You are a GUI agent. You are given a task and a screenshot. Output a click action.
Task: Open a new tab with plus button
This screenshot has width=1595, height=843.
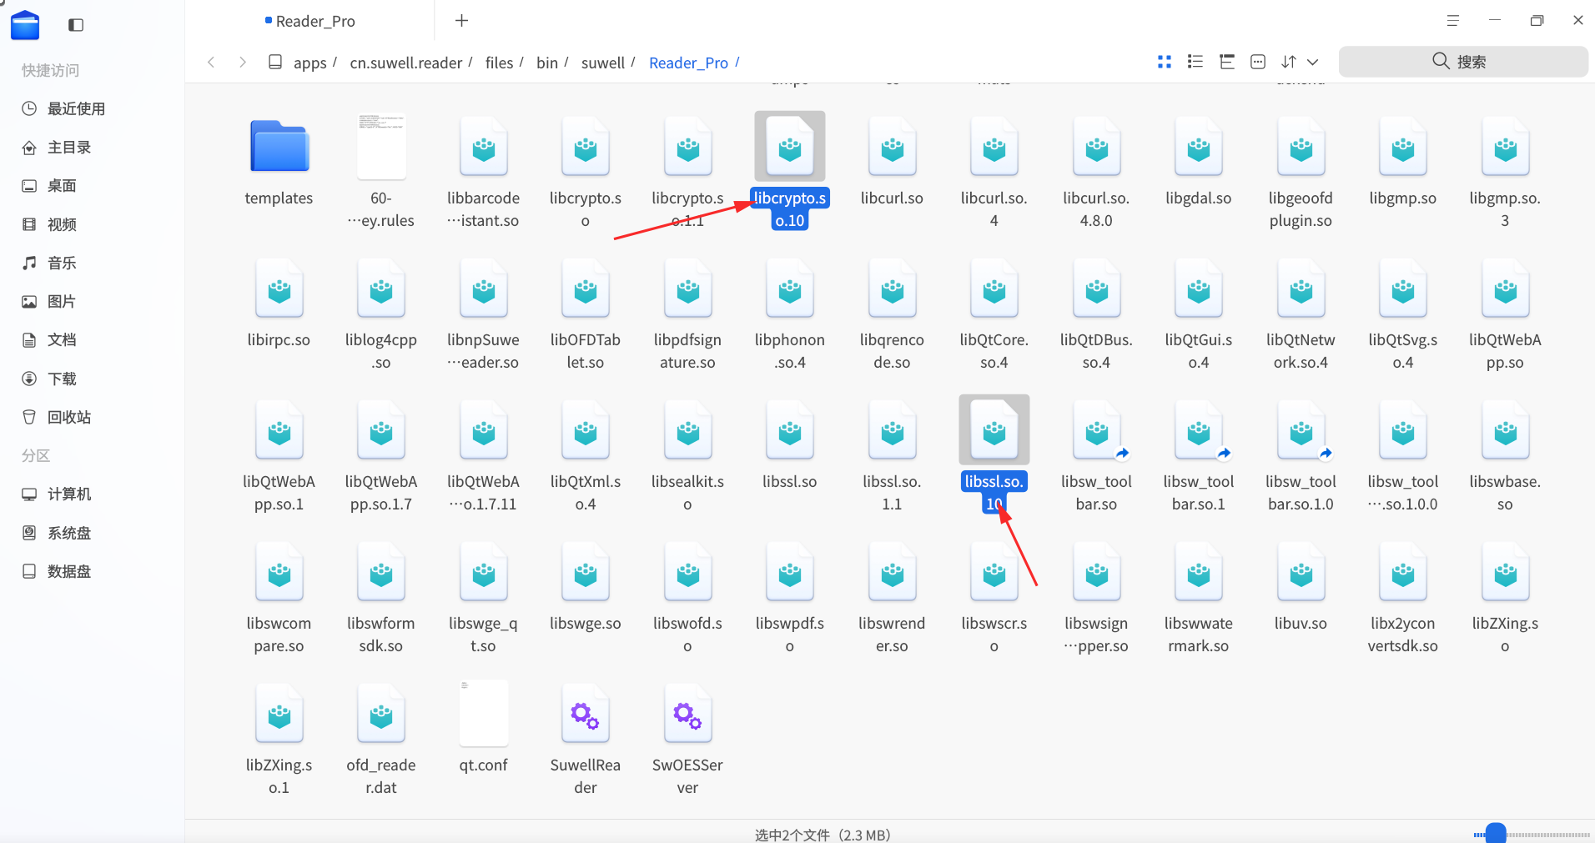click(461, 21)
